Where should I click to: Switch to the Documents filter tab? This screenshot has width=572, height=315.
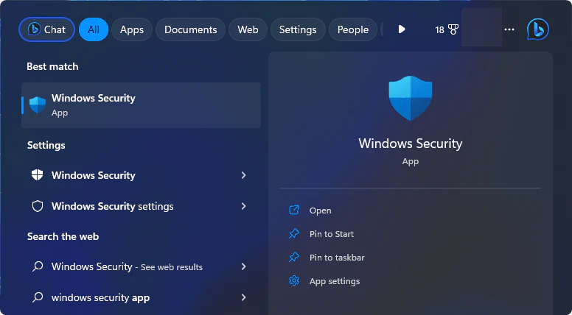(190, 29)
